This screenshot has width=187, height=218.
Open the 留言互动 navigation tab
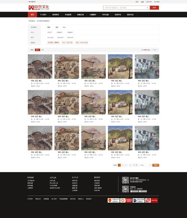pos(130,15)
